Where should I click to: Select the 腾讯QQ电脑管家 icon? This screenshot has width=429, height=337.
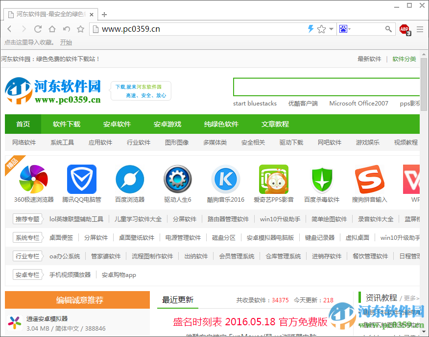81,179
